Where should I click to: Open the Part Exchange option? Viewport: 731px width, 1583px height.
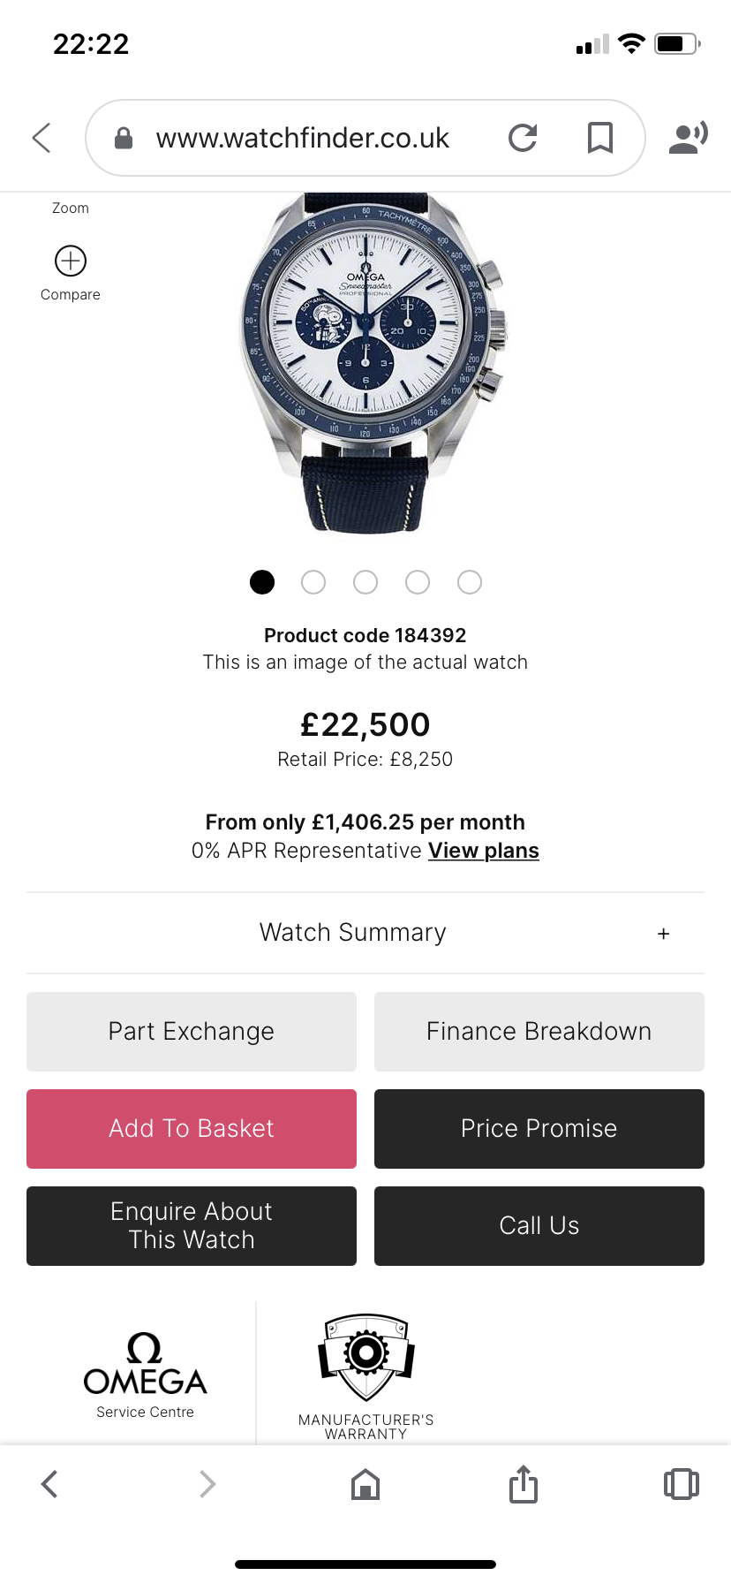[x=192, y=1032]
